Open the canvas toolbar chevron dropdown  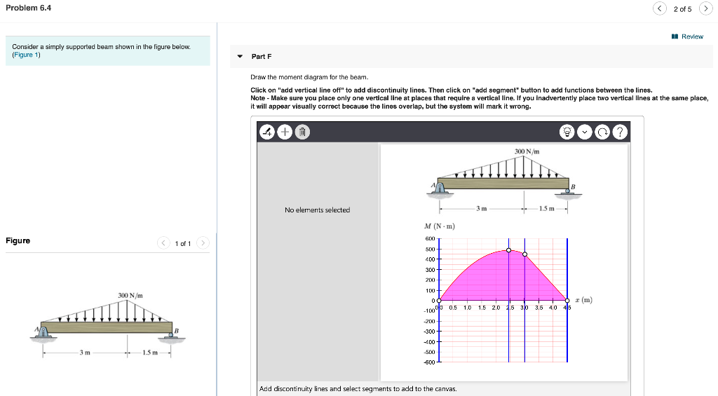tap(585, 132)
